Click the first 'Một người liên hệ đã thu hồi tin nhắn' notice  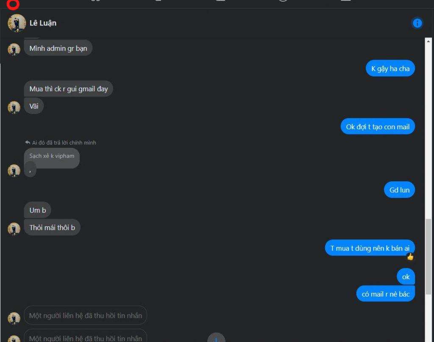pyautogui.click(x=85, y=315)
